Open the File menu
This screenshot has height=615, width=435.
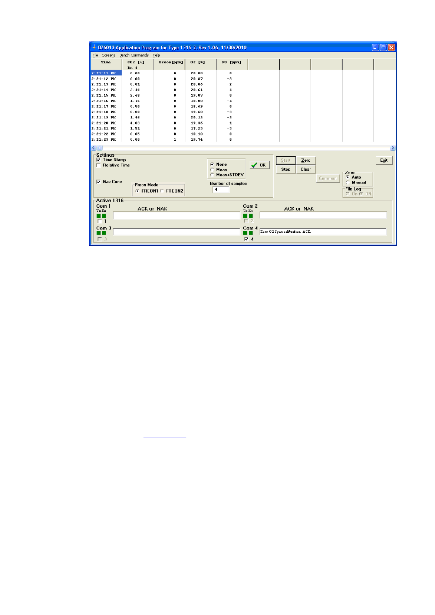tap(95, 55)
